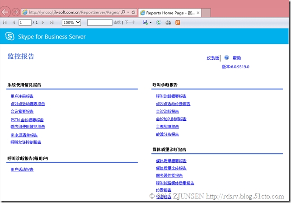Expand the export format dropdown arrow
The height and width of the screenshot is (203, 291).
point(150,23)
